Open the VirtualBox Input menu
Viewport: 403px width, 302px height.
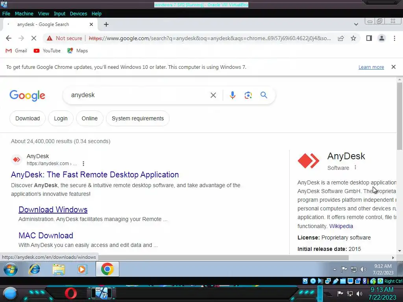59,14
